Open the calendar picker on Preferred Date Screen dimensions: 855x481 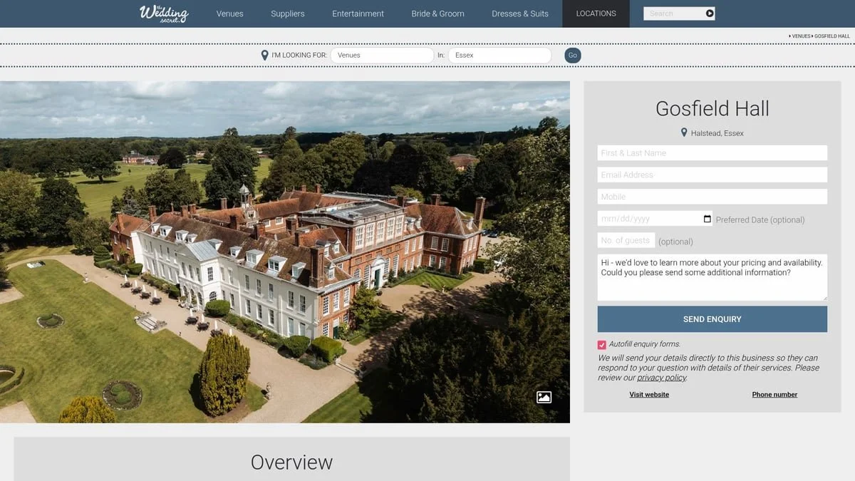coord(707,219)
